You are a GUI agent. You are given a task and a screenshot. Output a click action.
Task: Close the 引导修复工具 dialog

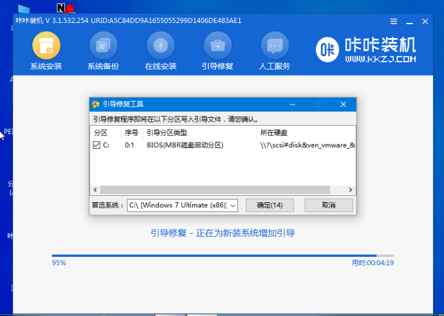tap(343, 105)
